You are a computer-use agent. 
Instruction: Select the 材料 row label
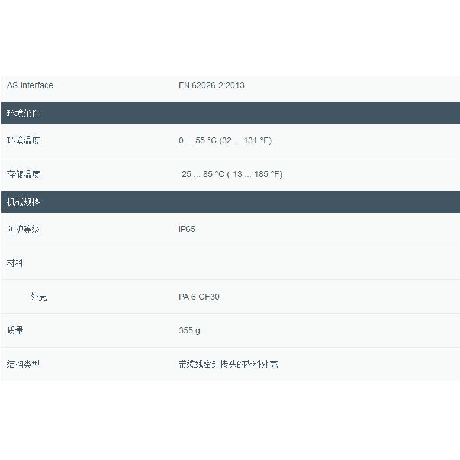pyautogui.click(x=15, y=263)
